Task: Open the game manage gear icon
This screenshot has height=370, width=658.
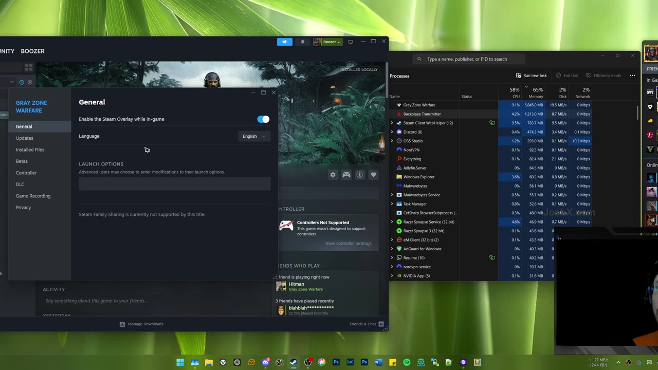Action: [x=333, y=175]
